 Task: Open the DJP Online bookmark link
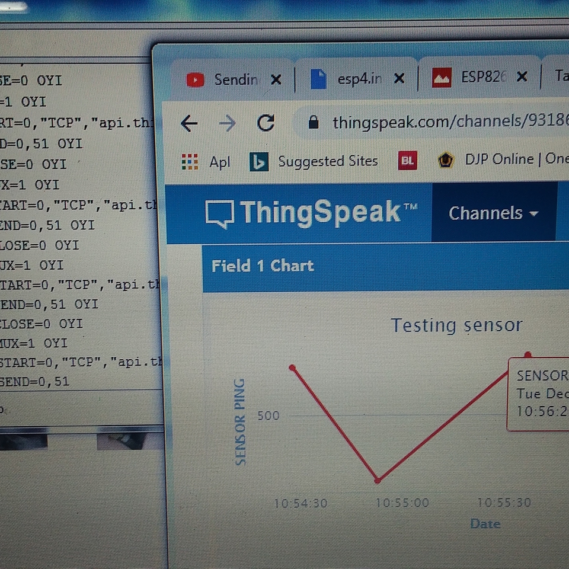[517, 159]
